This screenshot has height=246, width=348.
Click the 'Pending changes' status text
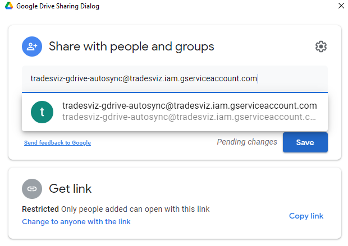(x=247, y=142)
